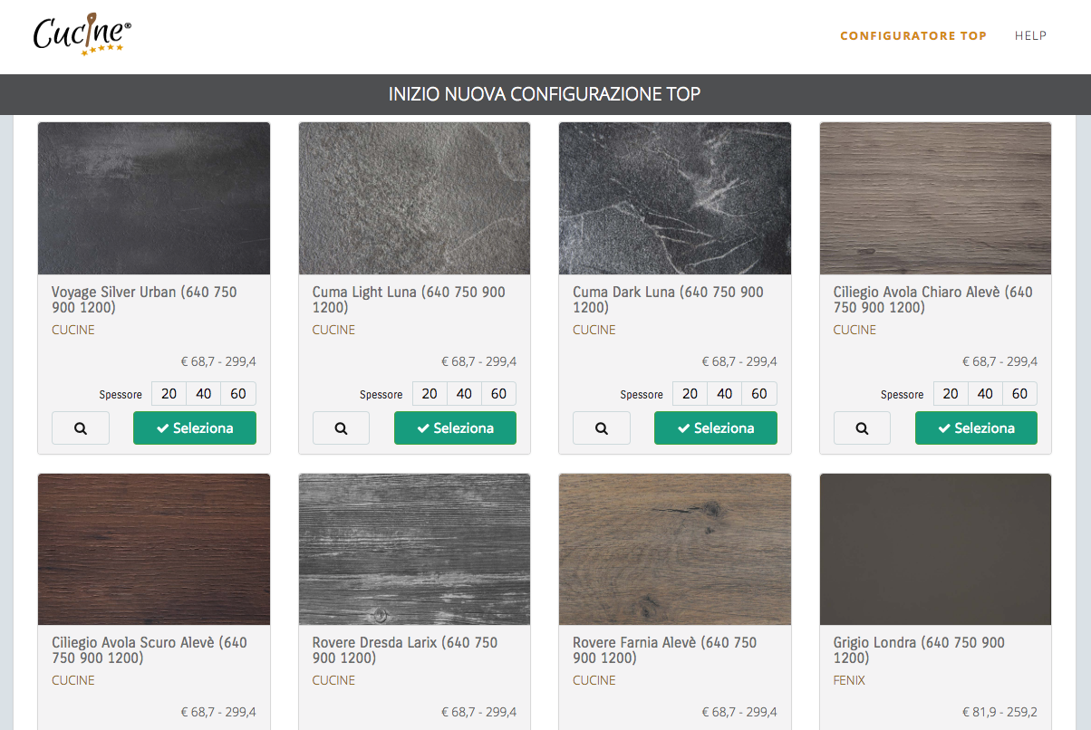Open the HELP menu item
The height and width of the screenshot is (730, 1091).
[x=1030, y=36]
